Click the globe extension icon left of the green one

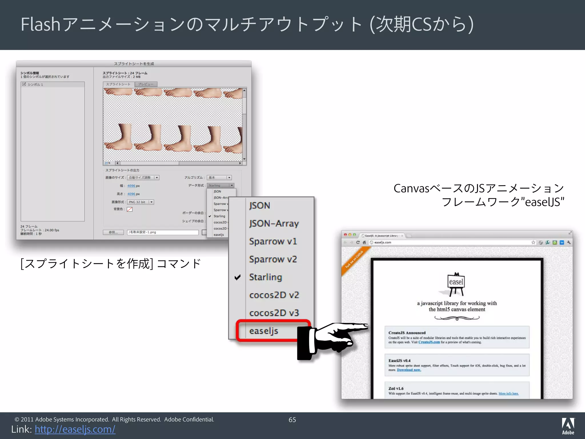tap(548, 242)
